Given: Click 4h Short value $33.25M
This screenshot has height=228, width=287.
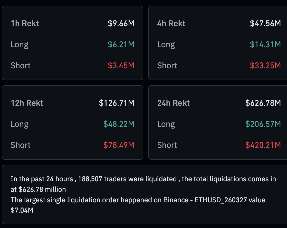Looking at the screenshot, I should pyautogui.click(x=265, y=66).
